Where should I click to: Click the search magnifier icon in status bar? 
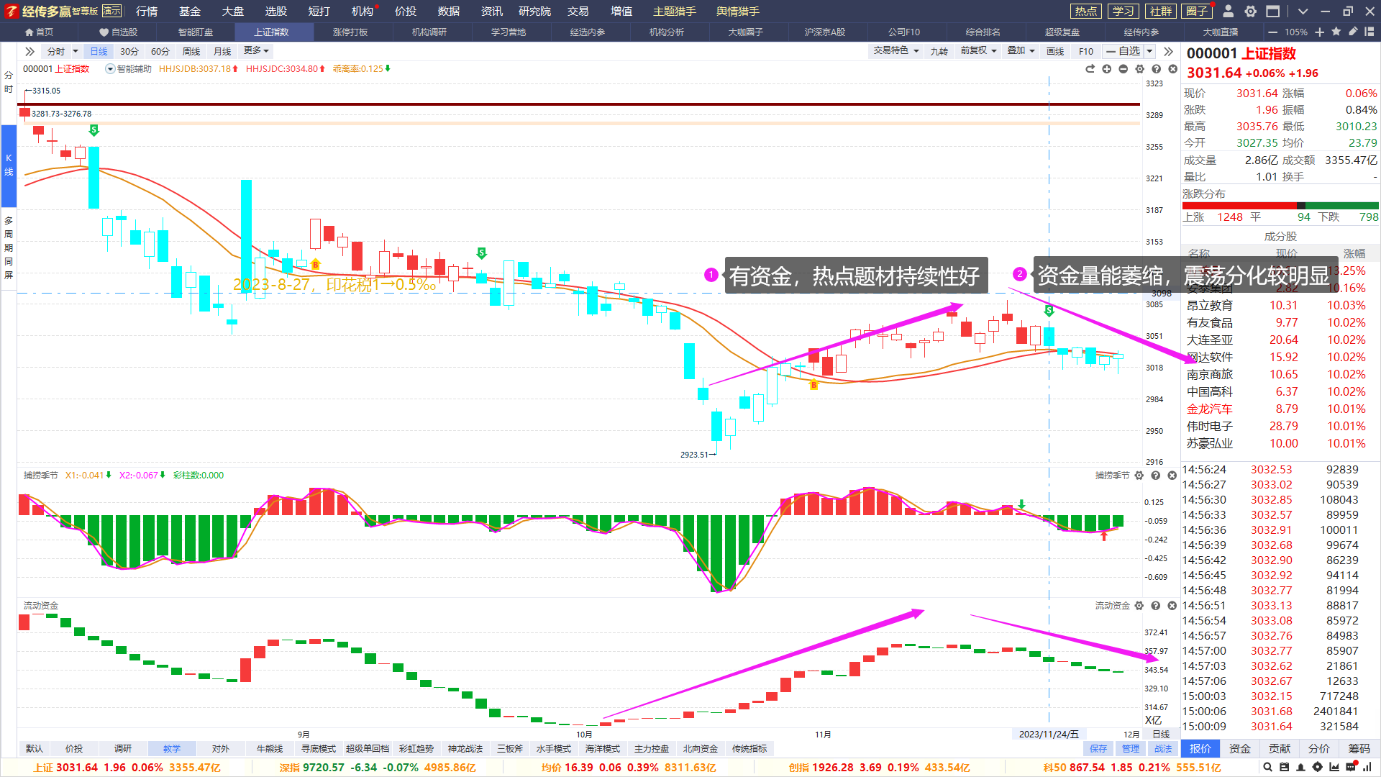pyautogui.click(x=1267, y=768)
